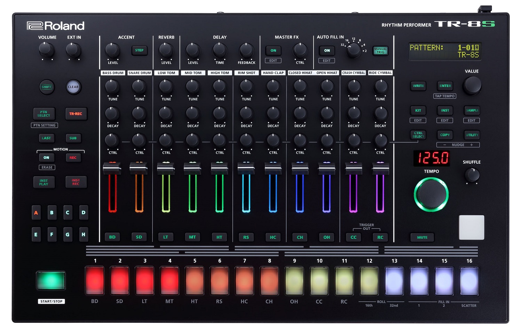522x334 pixels.
Task: Open the PTN SELECT pattern button
Action: (x=43, y=114)
